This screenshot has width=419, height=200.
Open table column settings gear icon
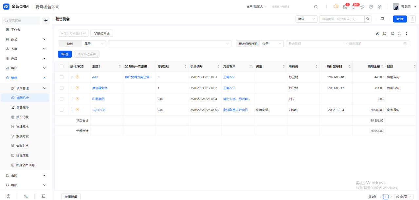[392, 33]
